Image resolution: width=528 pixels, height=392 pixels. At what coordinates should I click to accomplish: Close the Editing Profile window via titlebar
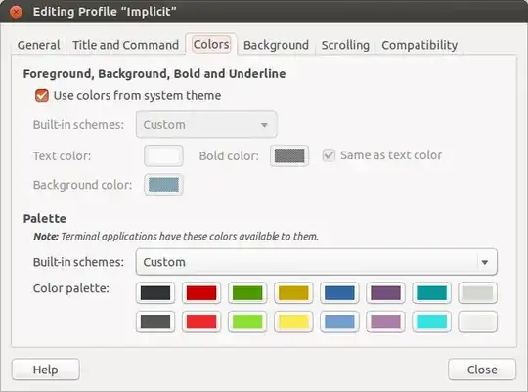pyautogui.click(x=16, y=12)
